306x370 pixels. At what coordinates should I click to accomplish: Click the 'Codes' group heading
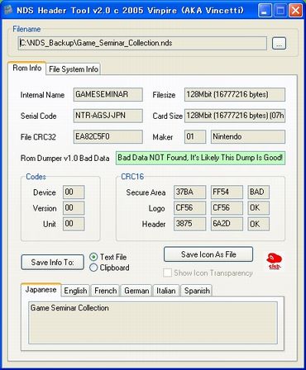(x=36, y=177)
